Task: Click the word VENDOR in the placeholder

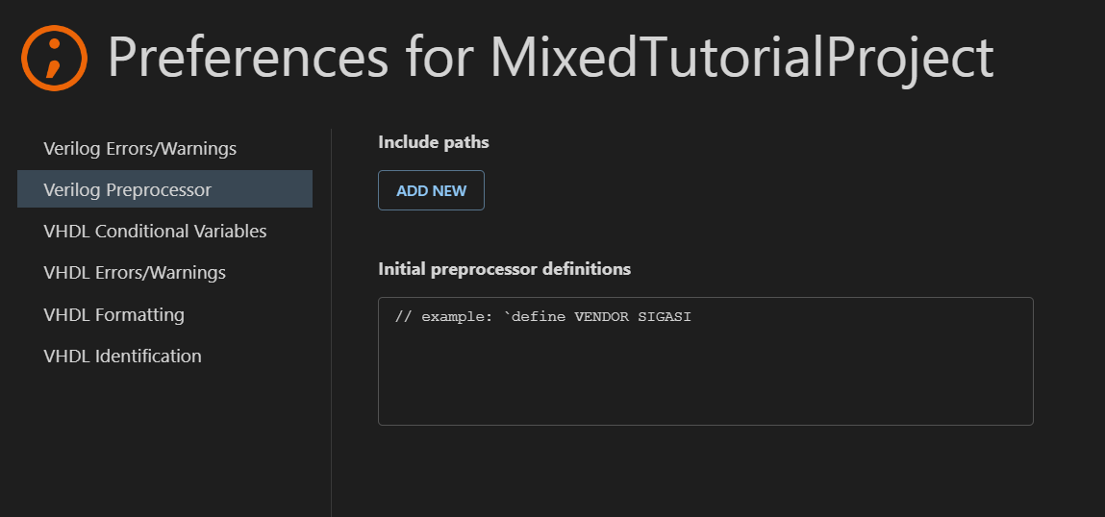Action: (x=602, y=316)
